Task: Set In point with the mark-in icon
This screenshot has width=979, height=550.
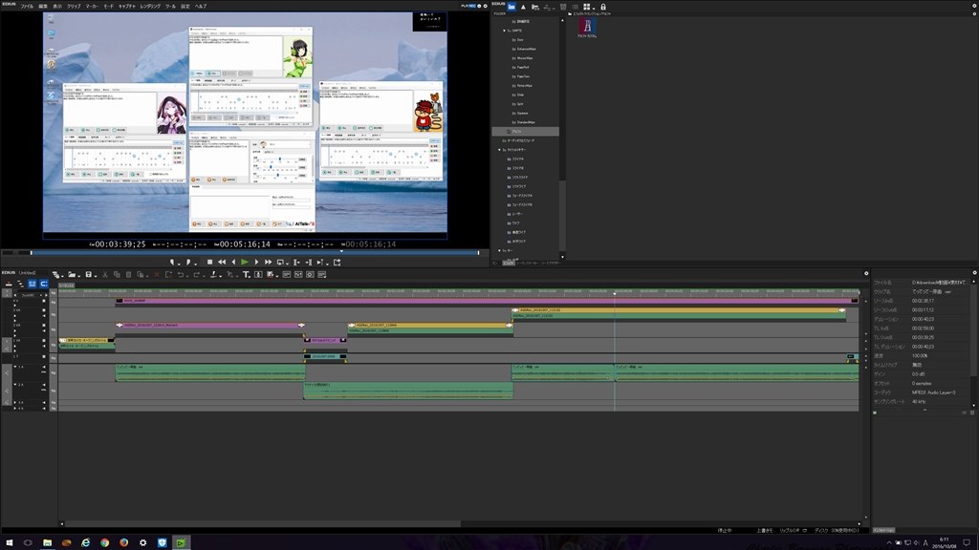Action: 172,263
